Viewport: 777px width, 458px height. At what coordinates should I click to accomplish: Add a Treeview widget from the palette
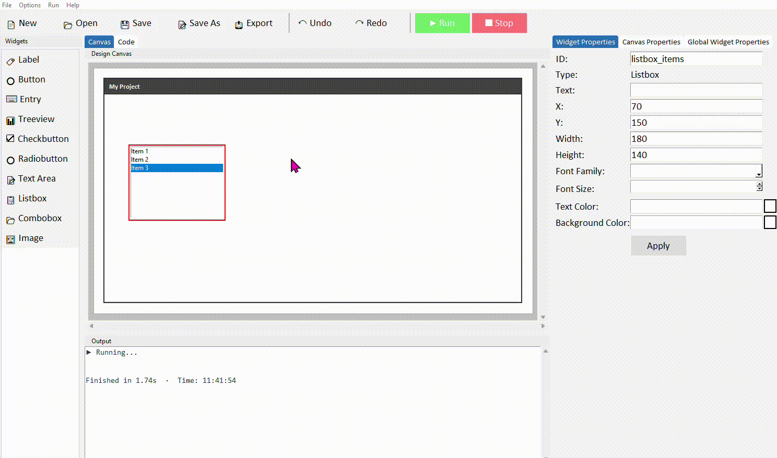pyautogui.click(x=36, y=119)
